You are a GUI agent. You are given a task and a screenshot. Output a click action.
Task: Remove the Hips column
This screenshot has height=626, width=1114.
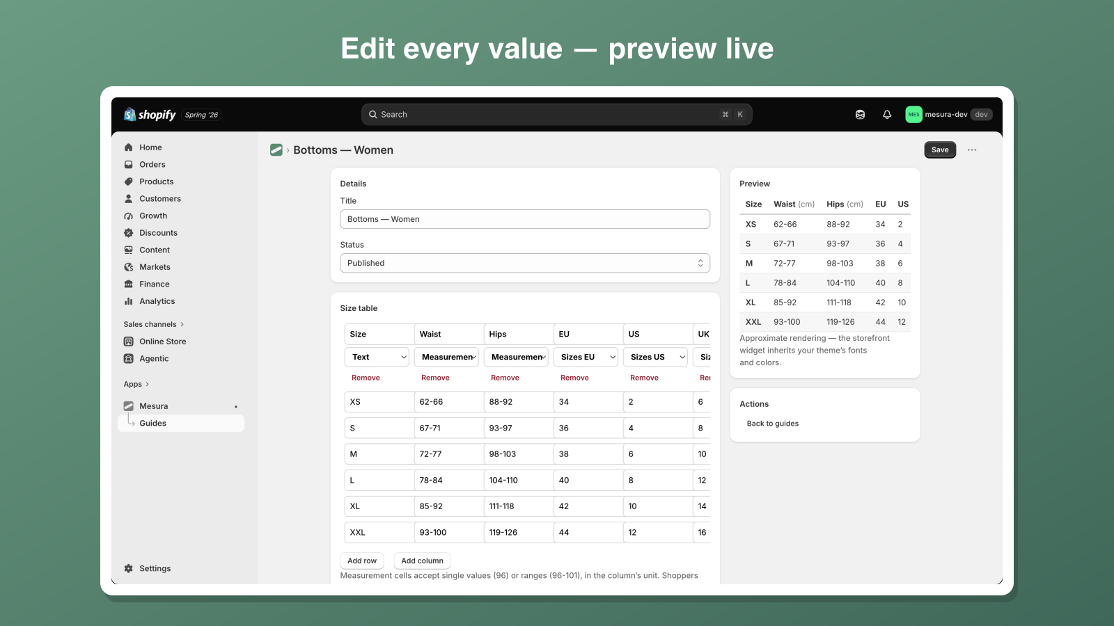pyautogui.click(x=505, y=378)
